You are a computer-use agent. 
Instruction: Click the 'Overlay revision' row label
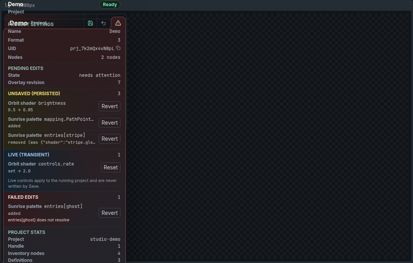(x=26, y=83)
